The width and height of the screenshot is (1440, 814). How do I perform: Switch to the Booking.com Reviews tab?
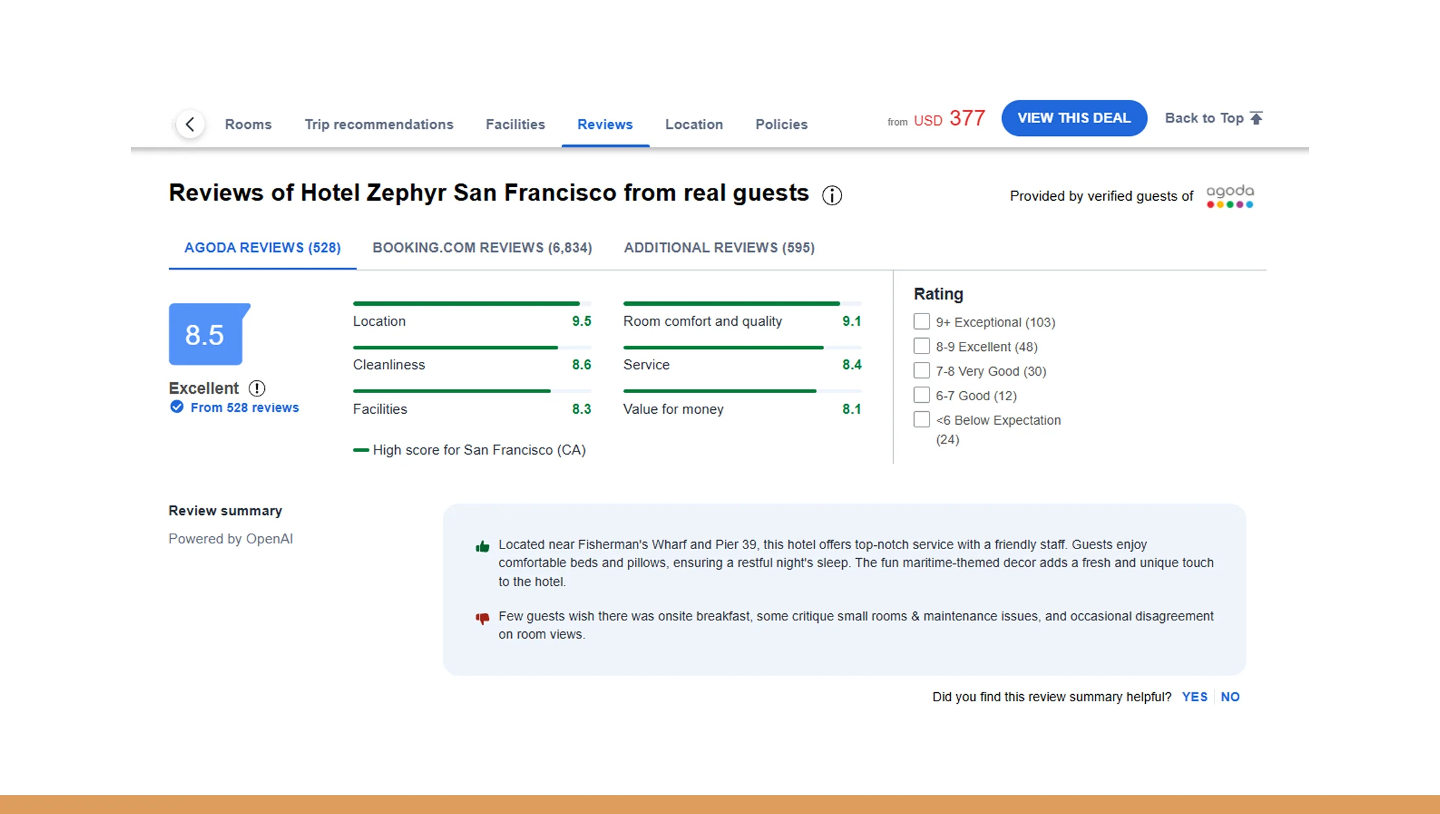(482, 247)
